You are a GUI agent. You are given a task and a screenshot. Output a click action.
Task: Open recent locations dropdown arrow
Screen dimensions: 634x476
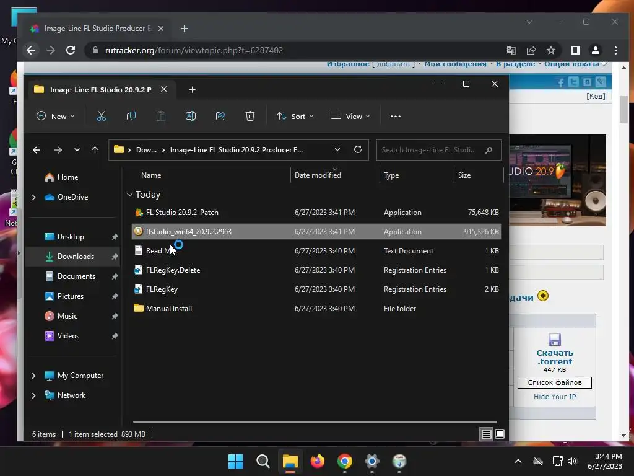pyautogui.click(x=77, y=150)
